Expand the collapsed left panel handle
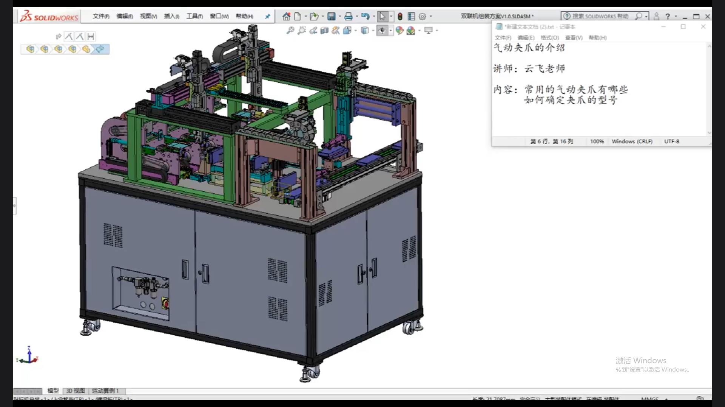Image resolution: width=725 pixels, height=407 pixels. [x=14, y=206]
